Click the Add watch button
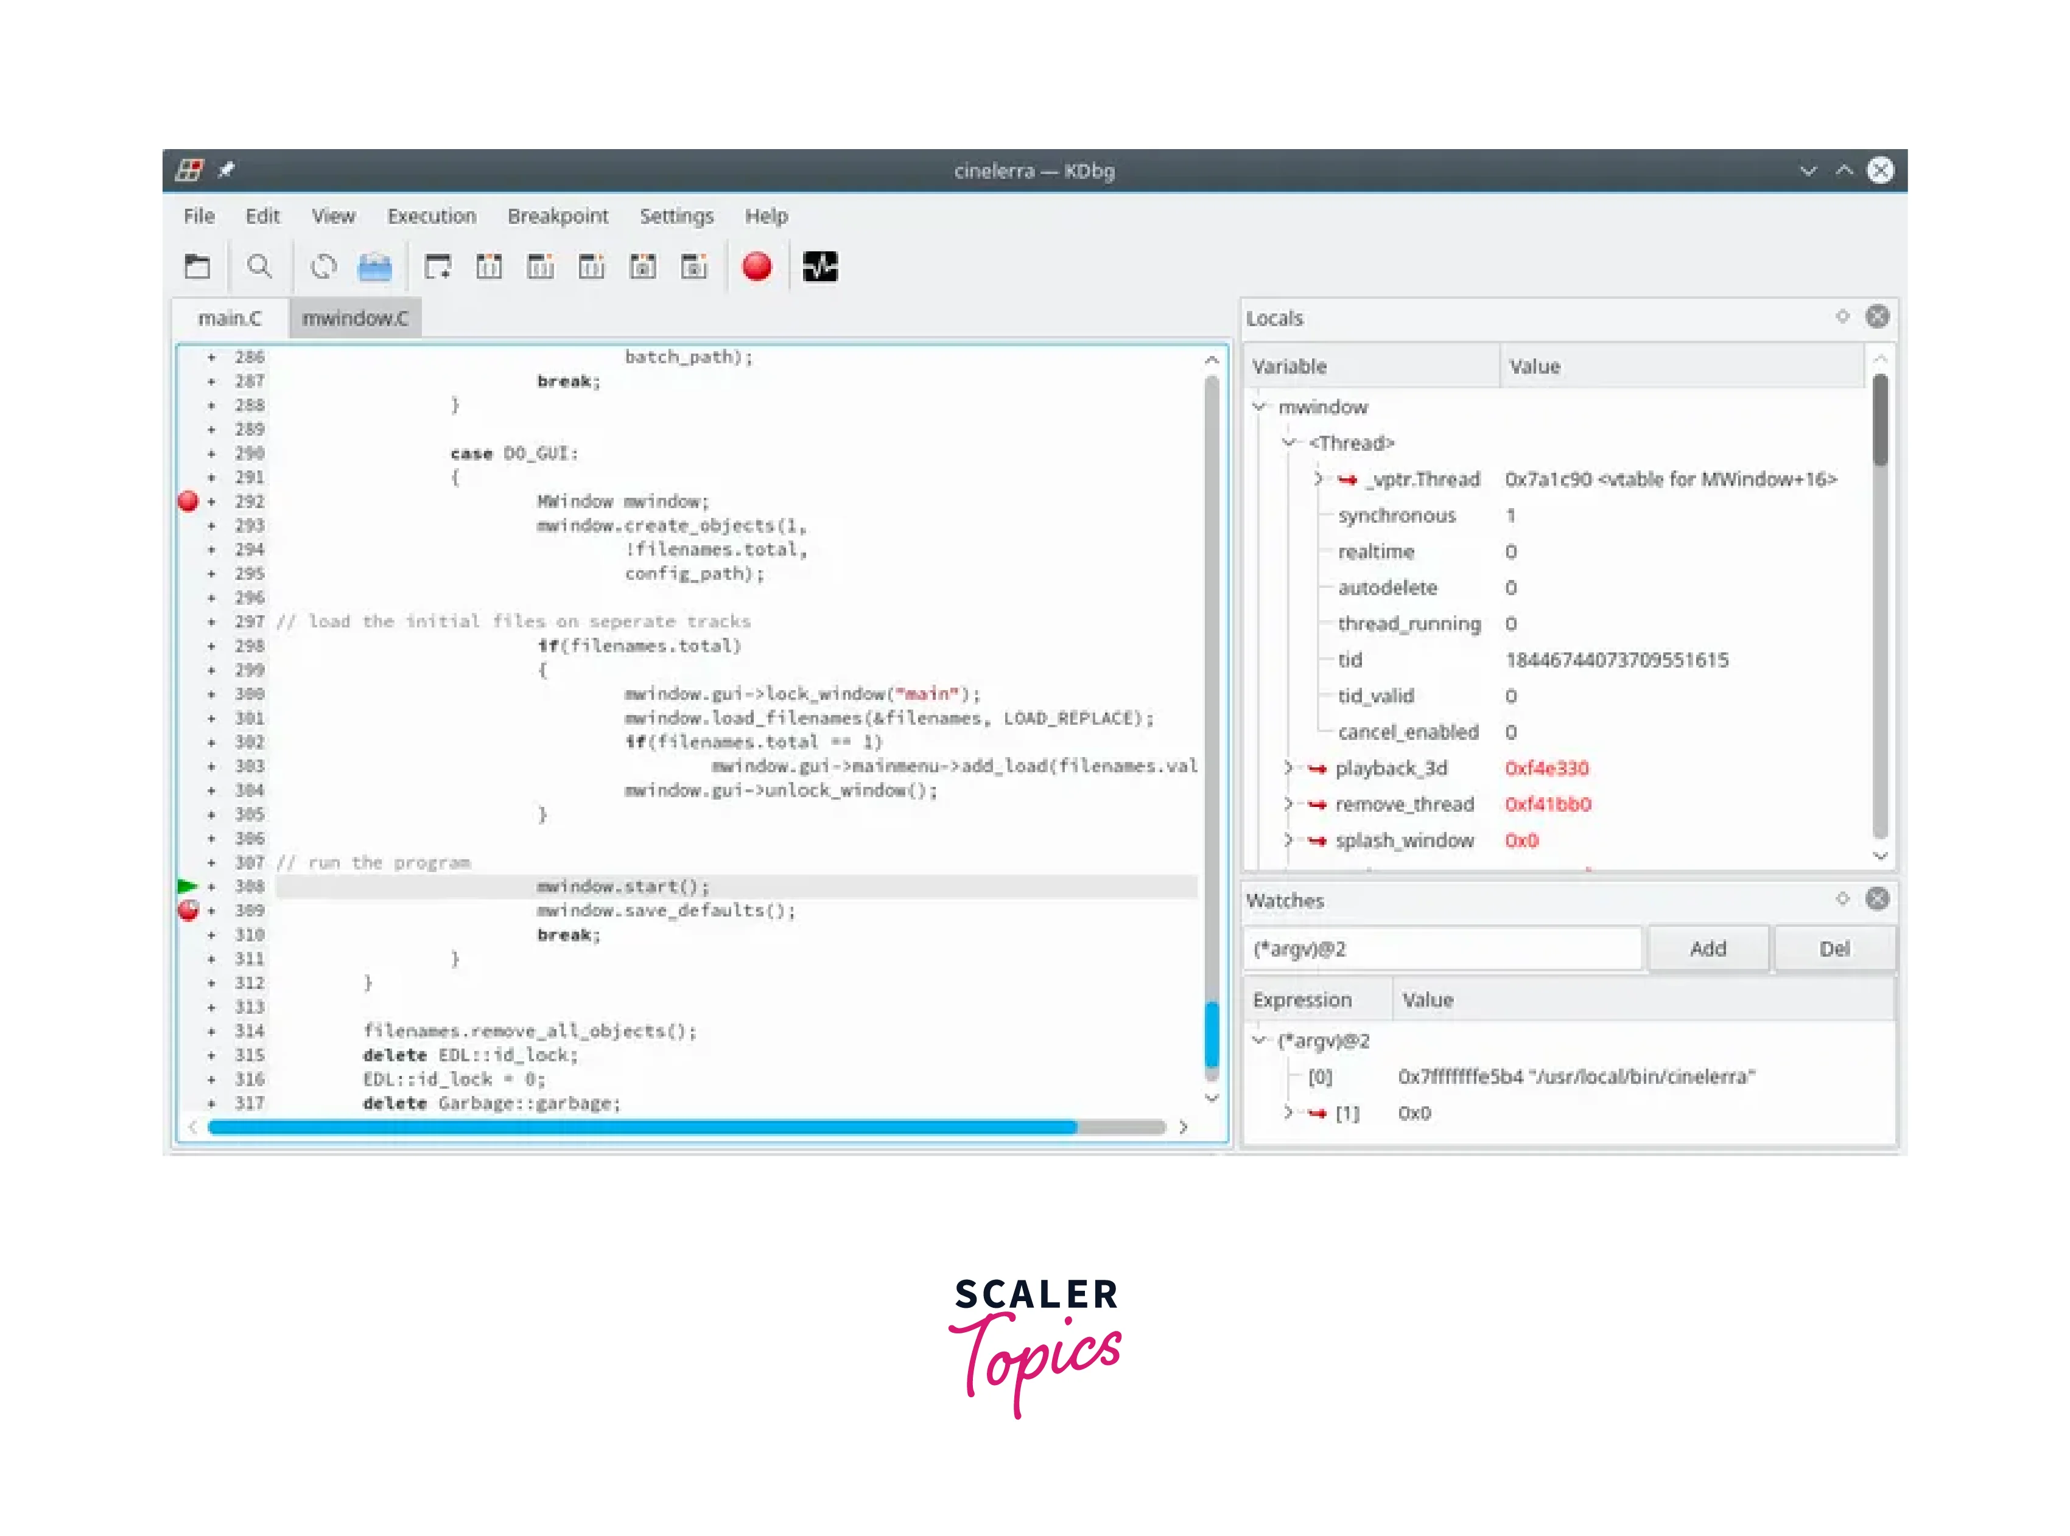The height and width of the screenshot is (1536, 2070). click(x=1707, y=948)
